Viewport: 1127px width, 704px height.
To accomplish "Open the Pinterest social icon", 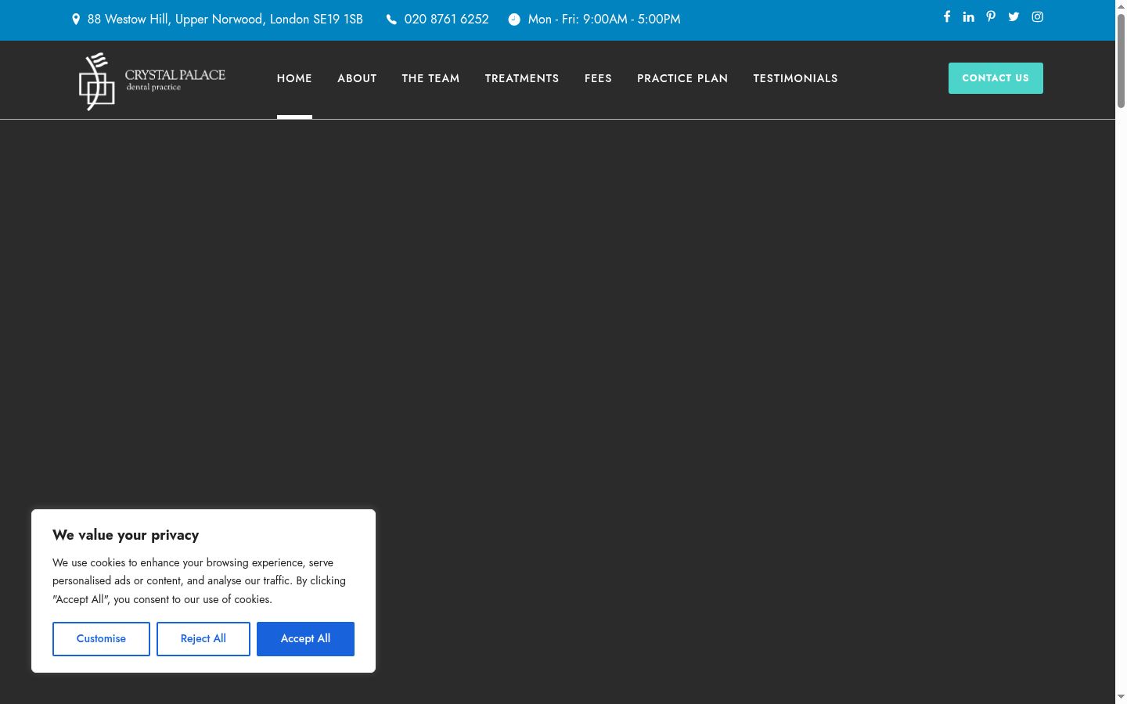I will point(991,16).
